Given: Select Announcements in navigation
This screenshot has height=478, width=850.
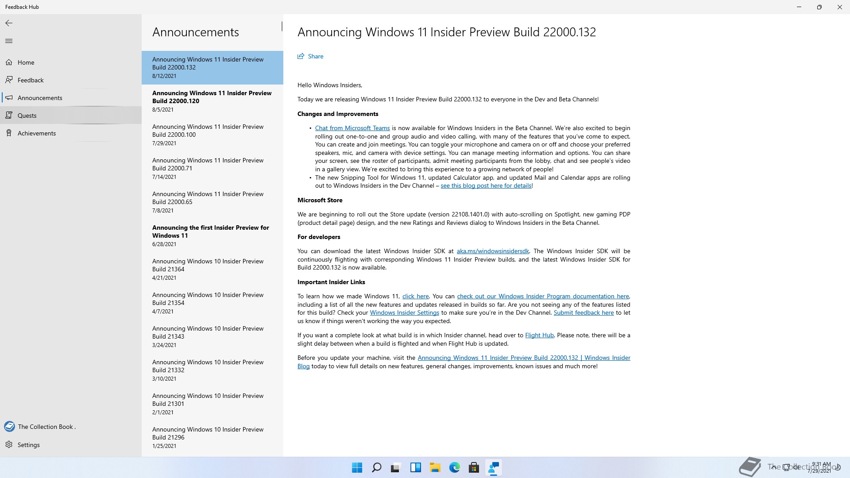Looking at the screenshot, I should pyautogui.click(x=71, y=98).
